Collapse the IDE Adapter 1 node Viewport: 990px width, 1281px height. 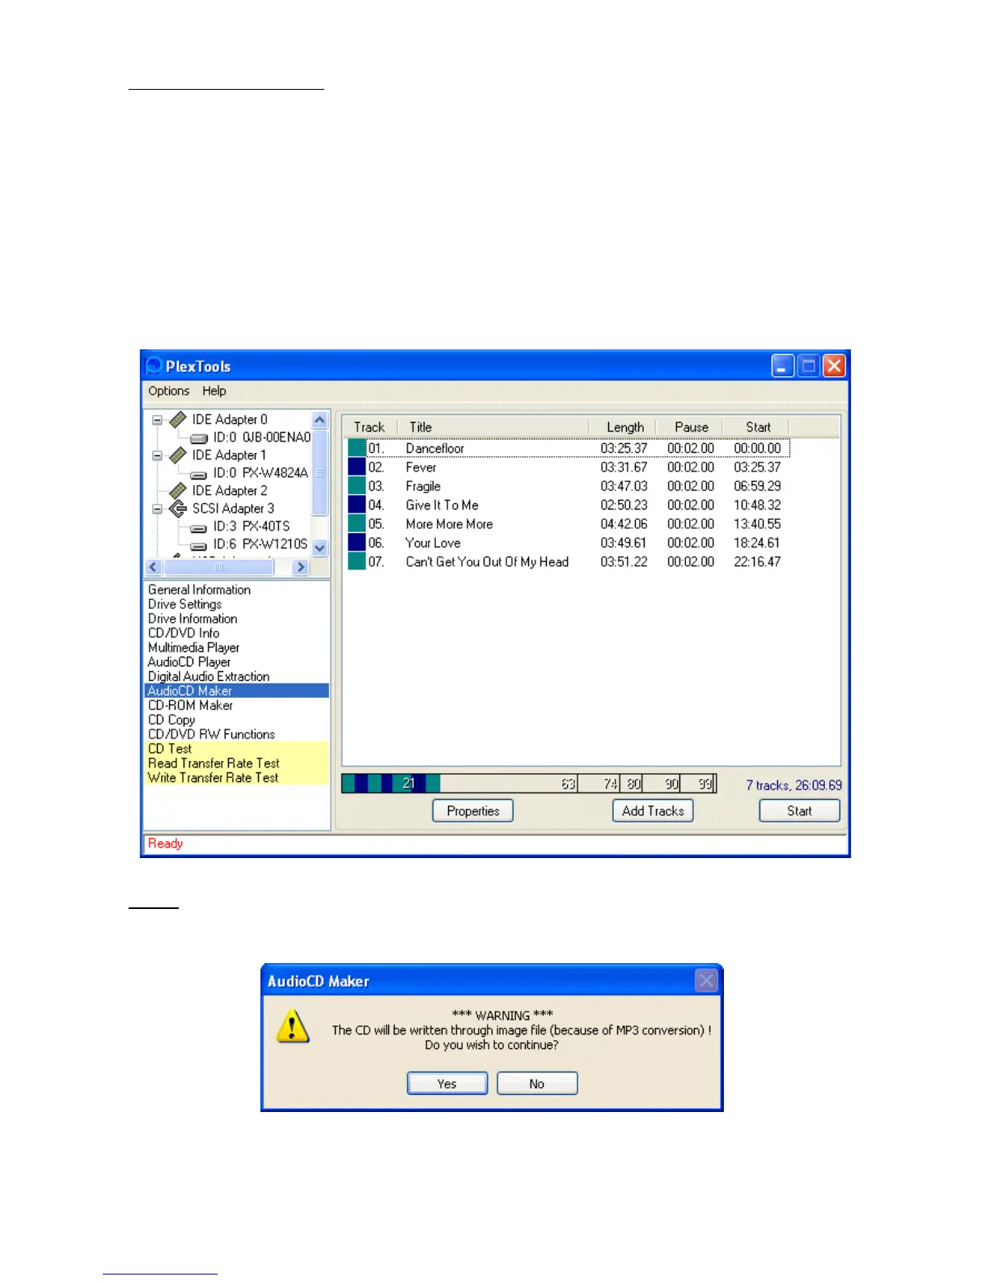click(158, 455)
